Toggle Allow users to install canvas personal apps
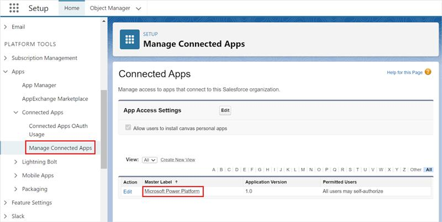The image size is (442, 222). point(128,128)
